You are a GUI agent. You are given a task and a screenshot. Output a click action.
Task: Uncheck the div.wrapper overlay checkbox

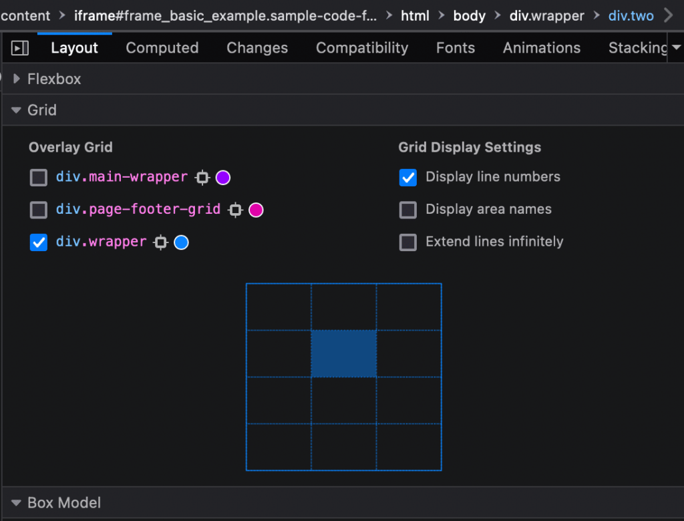tap(38, 242)
